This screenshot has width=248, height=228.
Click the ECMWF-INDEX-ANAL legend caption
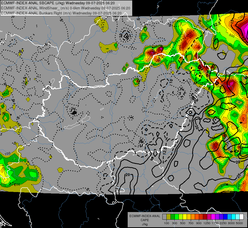145,216
